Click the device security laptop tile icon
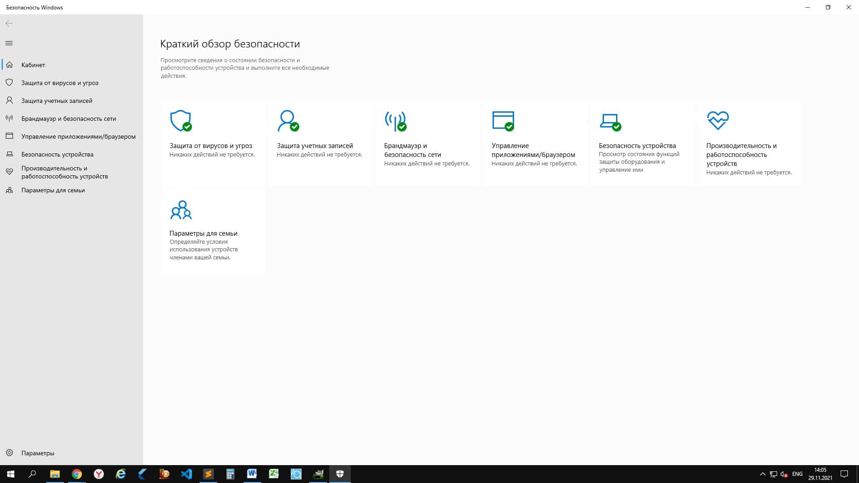This screenshot has height=483, width=859. point(610,121)
